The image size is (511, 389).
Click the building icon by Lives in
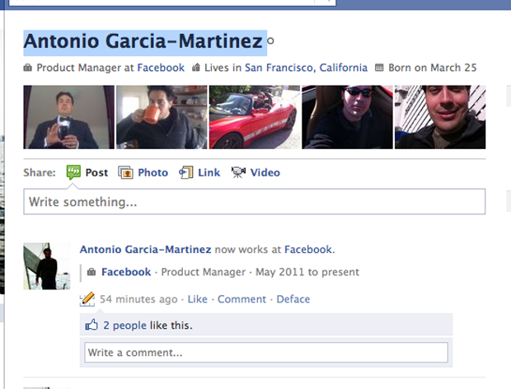pos(196,68)
